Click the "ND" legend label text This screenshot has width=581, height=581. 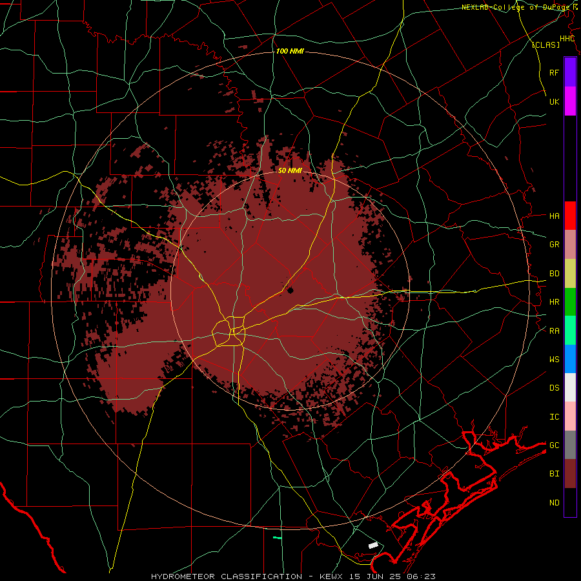[554, 503]
